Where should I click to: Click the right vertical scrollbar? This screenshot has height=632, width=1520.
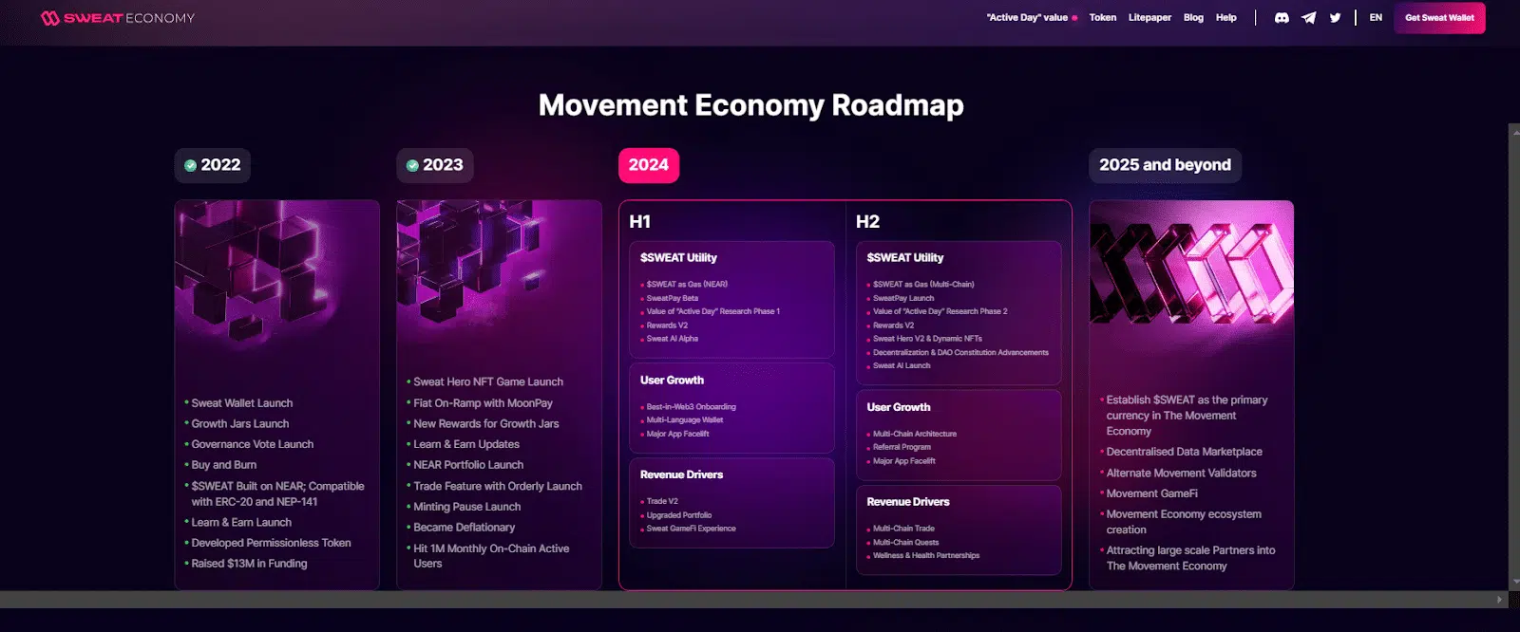click(1514, 356)
